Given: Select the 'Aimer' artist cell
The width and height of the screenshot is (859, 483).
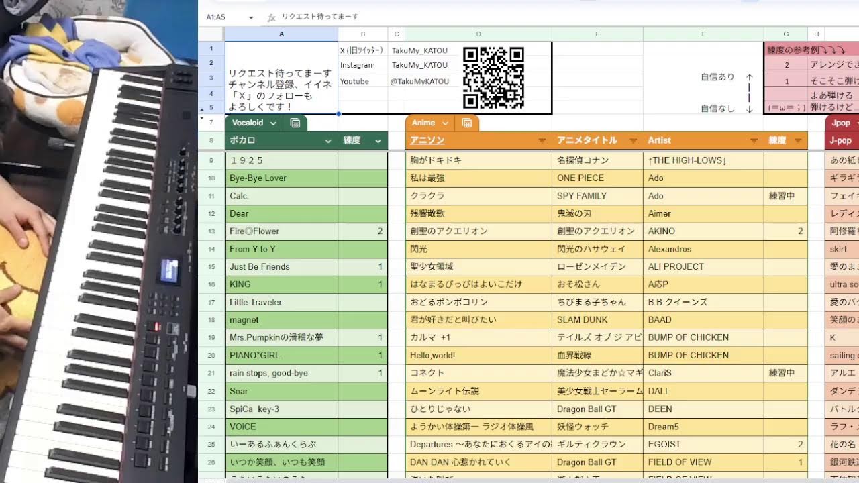Looking at the screenshot, I should 703,214.
